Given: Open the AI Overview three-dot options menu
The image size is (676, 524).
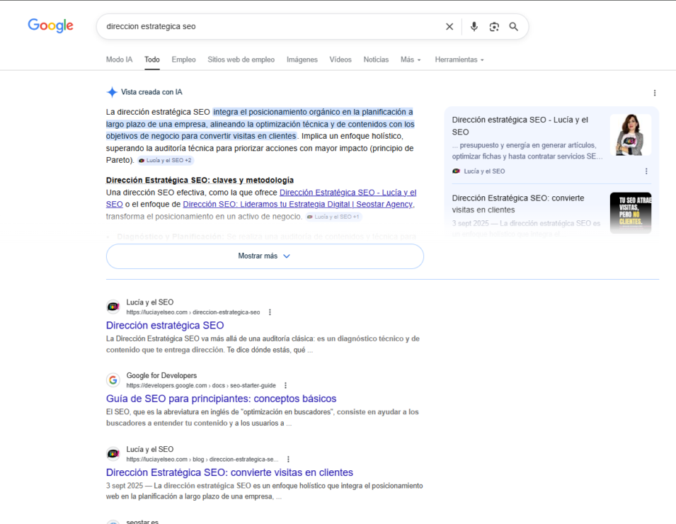Looking at the screenshot, I should pyautogui.click(x=655, y=93).
